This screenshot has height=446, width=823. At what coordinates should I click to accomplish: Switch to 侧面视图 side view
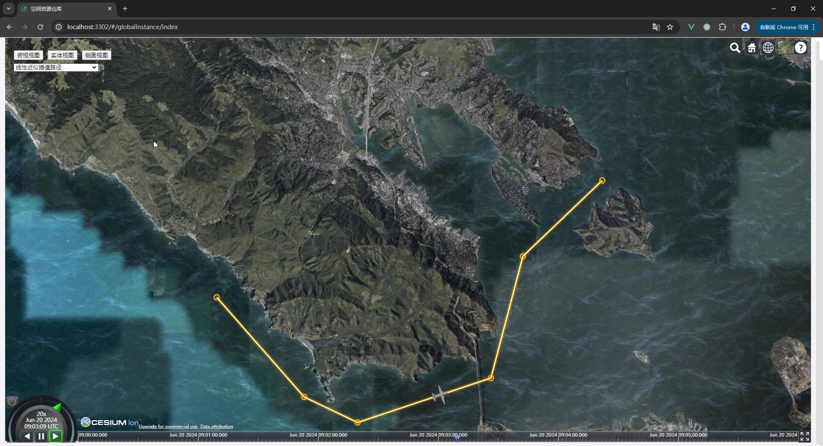[96, 55]
